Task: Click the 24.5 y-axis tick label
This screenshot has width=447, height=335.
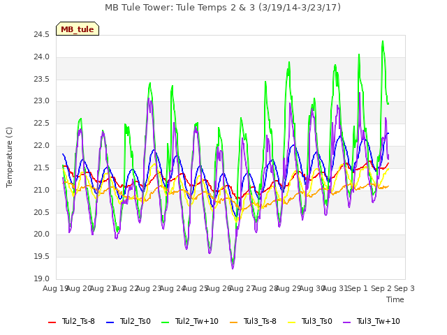Action: tap(42, 35)
